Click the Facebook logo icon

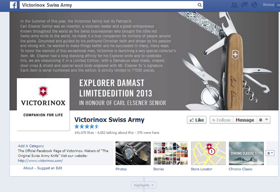[13, 5]
